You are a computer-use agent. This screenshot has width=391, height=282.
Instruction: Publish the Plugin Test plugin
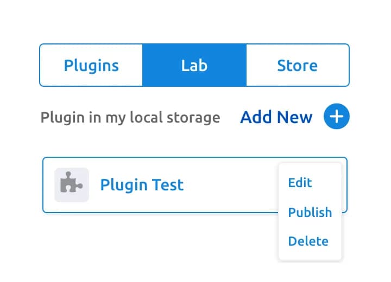click(x=310, y=213)
